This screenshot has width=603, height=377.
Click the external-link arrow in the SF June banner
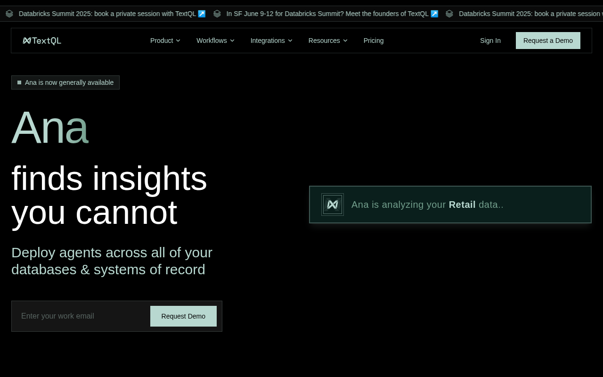[434, 13]
